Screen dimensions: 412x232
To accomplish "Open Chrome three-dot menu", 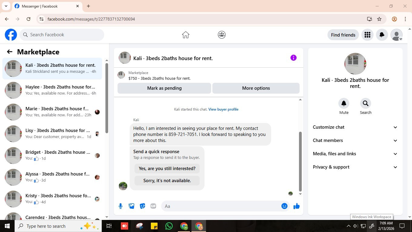I will coord(405,19).
